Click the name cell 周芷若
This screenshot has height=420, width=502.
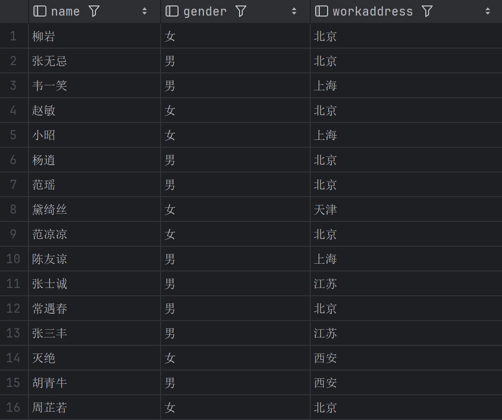click(x=50, y=408)
